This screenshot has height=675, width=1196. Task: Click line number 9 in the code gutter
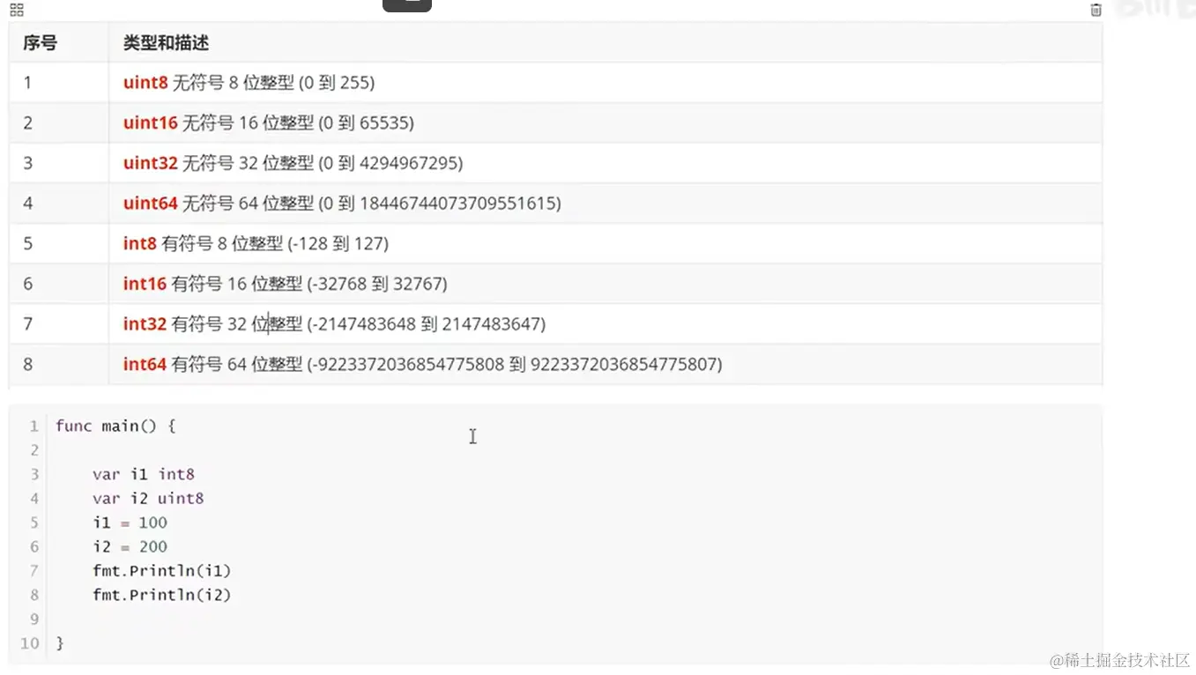click(x=35, y=619)
